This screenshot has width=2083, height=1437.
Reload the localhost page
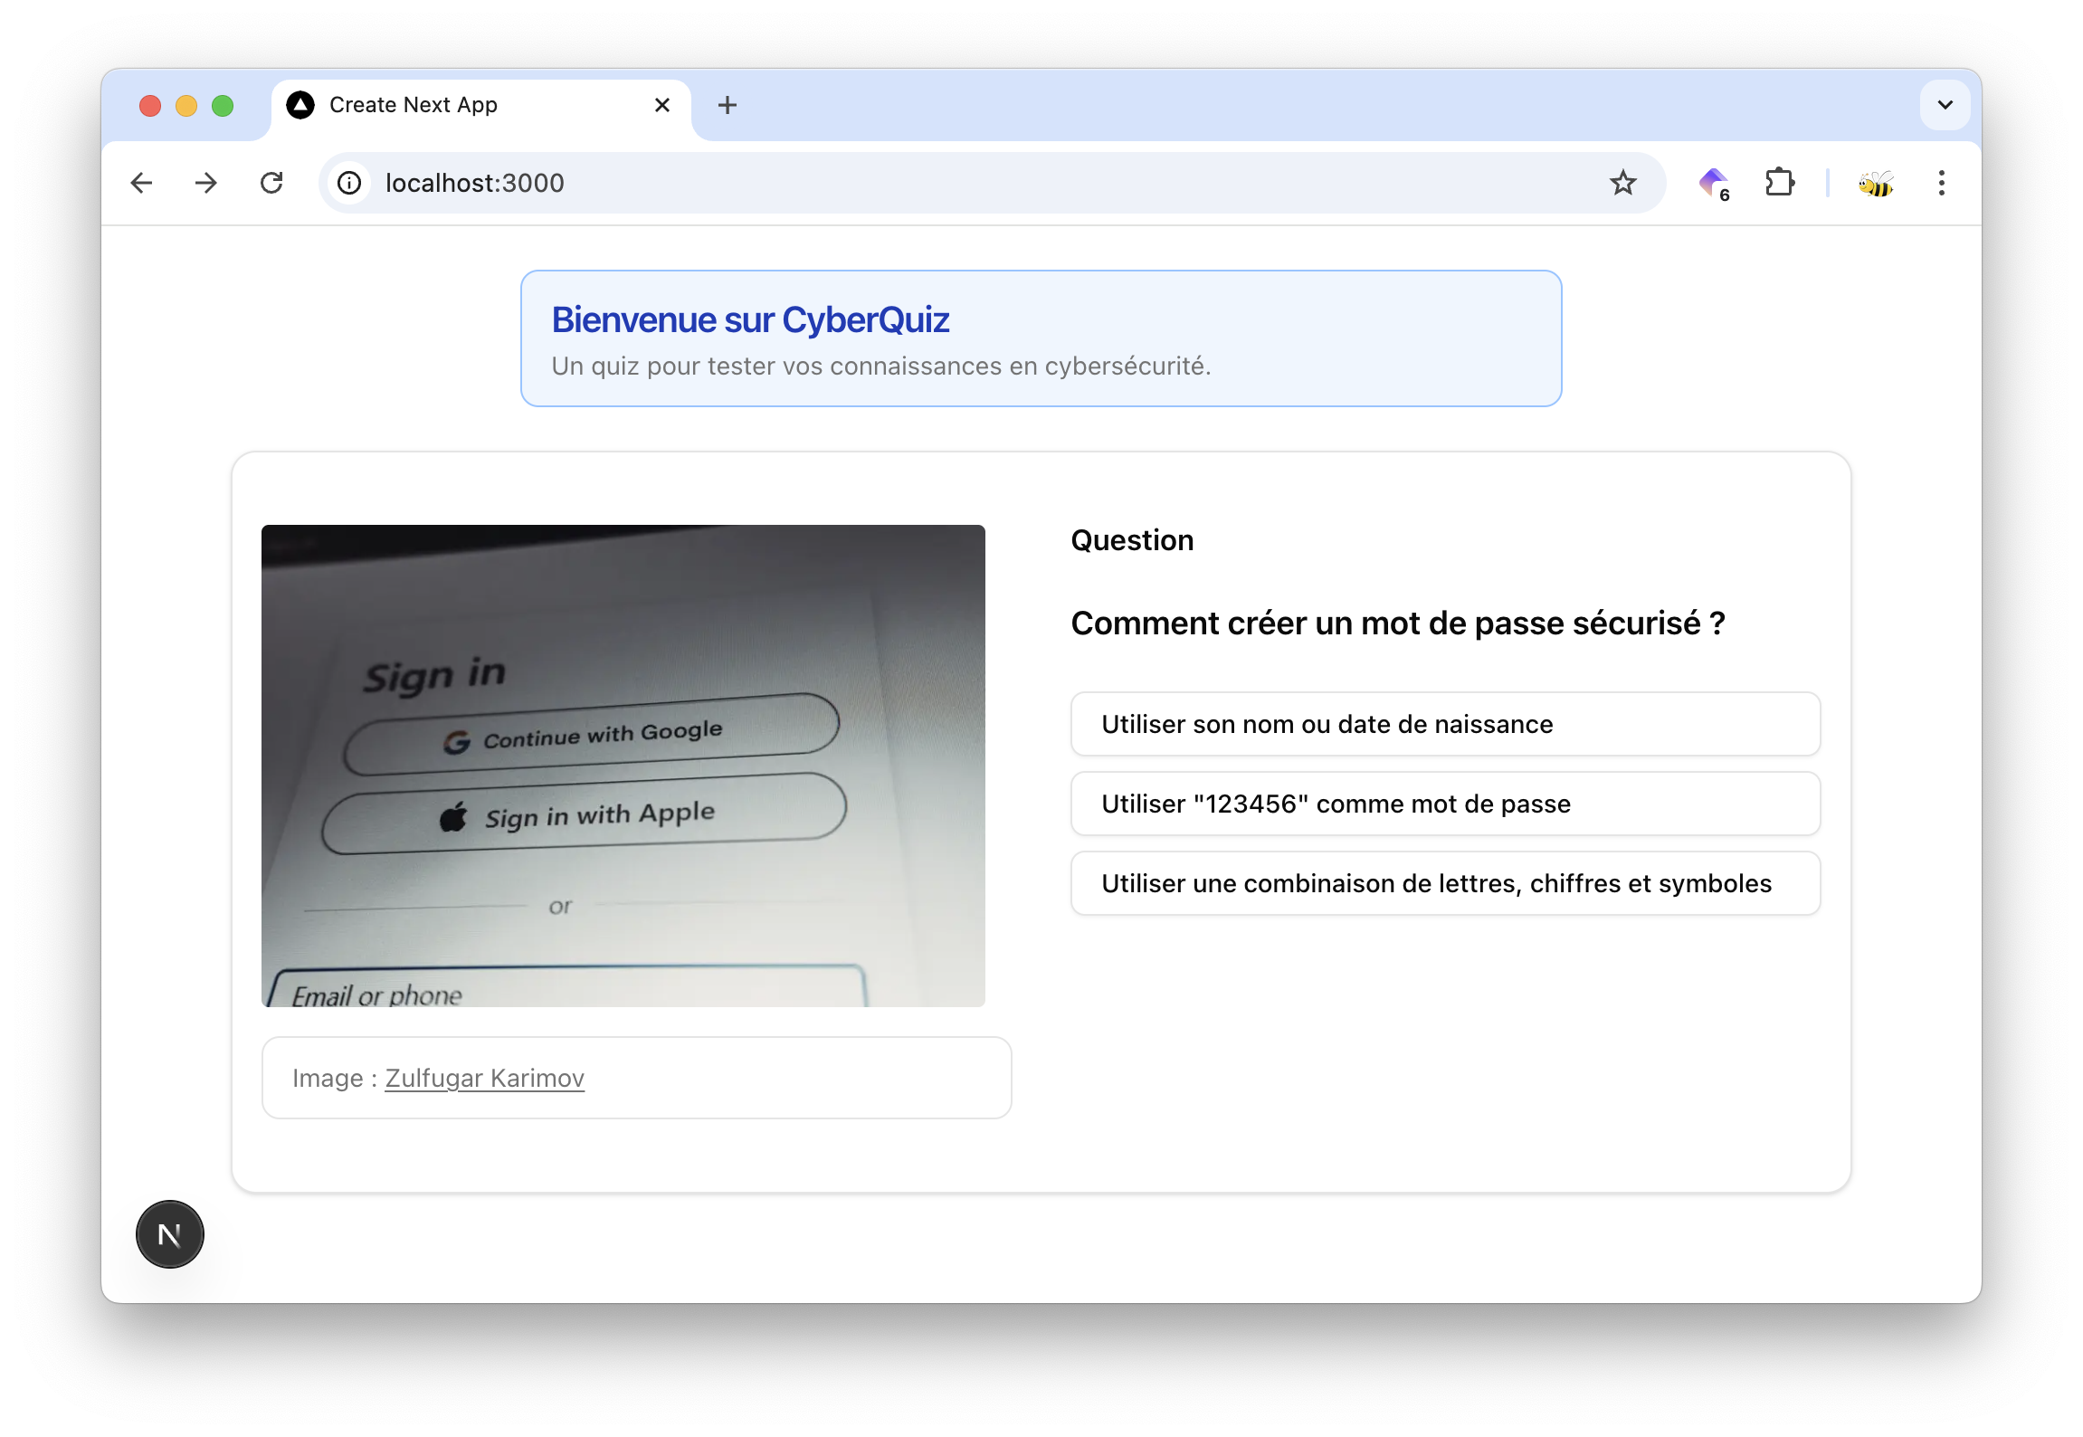coord(271,183)
